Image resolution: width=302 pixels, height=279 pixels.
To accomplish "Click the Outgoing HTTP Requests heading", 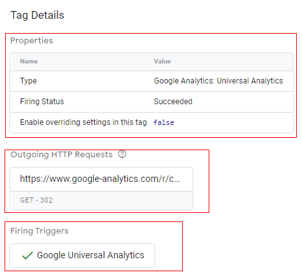I will click(x=62, y=155).
